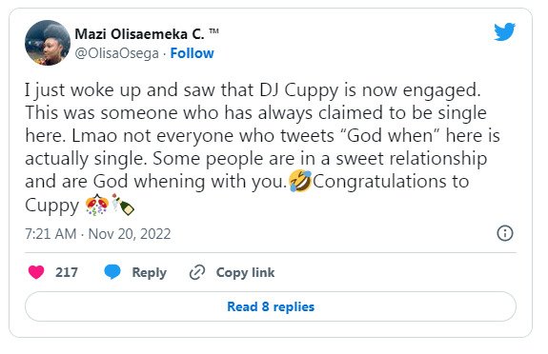This screenshot has width=548, height=354.
Task: Click the blue reply speech bubble icon
Action: pos(112,272)
